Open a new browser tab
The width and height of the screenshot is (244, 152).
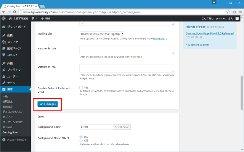click(x=42, y=6)
